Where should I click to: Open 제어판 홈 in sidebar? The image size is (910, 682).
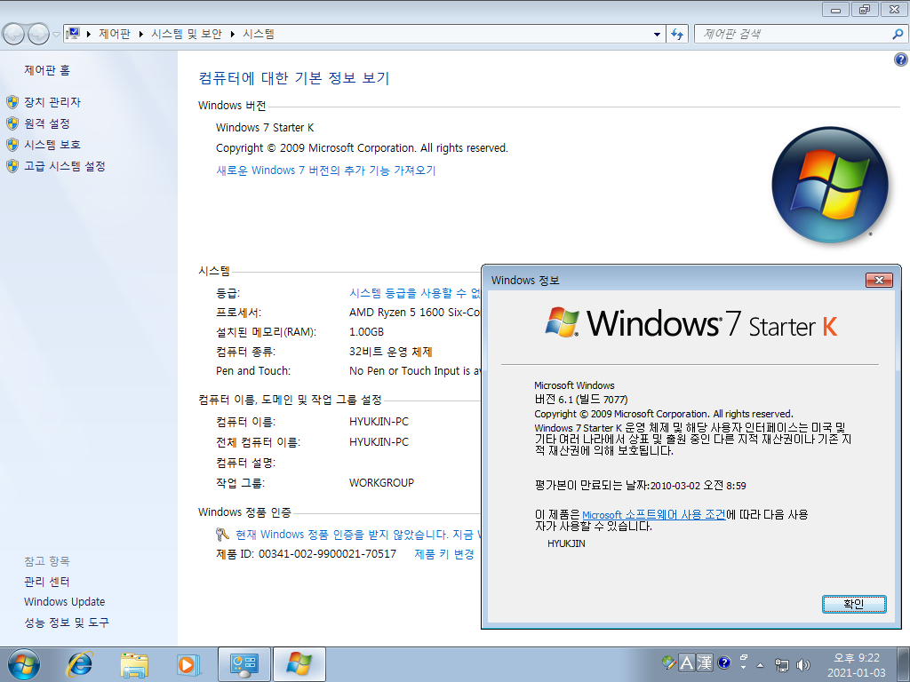47,70
